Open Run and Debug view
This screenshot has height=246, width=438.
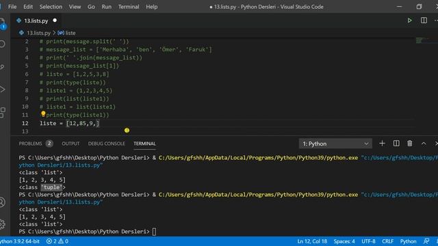pos(2,90)
